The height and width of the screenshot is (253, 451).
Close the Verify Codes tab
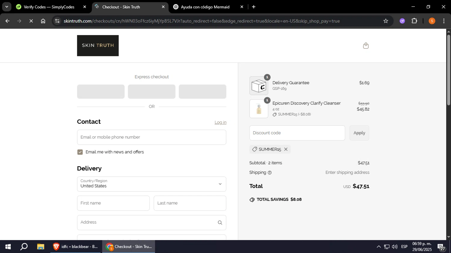(84, 7)
